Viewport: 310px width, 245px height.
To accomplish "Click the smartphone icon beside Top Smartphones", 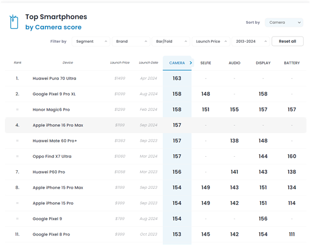I will [x=14, y=22].
